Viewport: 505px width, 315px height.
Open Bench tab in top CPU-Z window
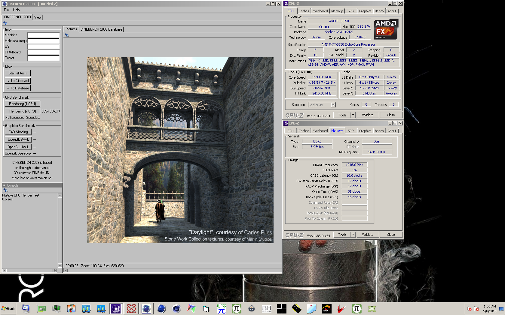point(379,11)
